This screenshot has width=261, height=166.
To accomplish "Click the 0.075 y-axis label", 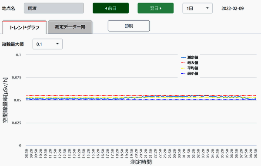I will (17, 78).
